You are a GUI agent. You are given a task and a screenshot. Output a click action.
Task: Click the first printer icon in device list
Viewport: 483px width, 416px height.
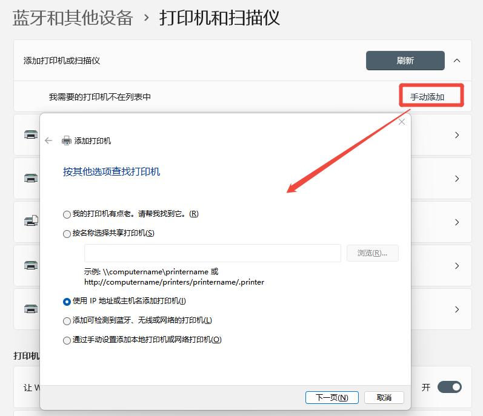[31, 134]
